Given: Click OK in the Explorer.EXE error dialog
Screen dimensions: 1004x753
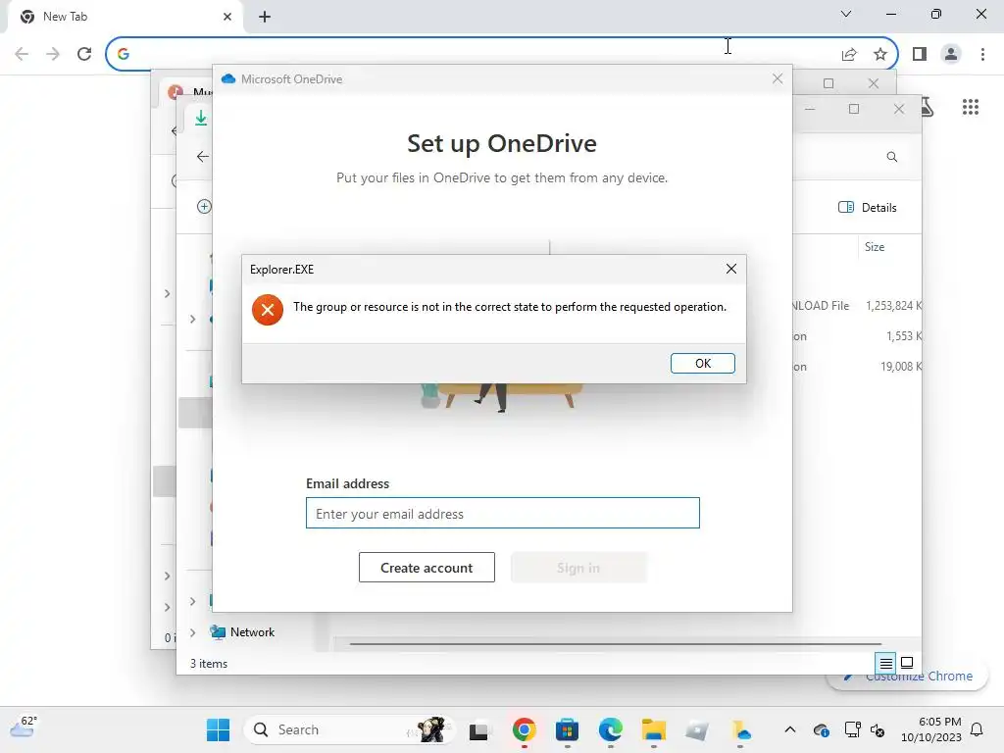Looking at the screenshot, I should 702,363.
